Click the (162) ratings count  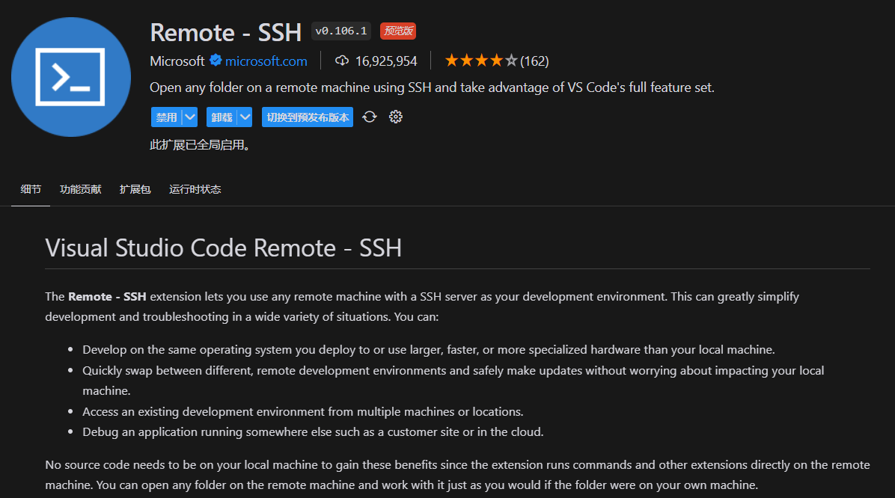click(x=534, y=61)
